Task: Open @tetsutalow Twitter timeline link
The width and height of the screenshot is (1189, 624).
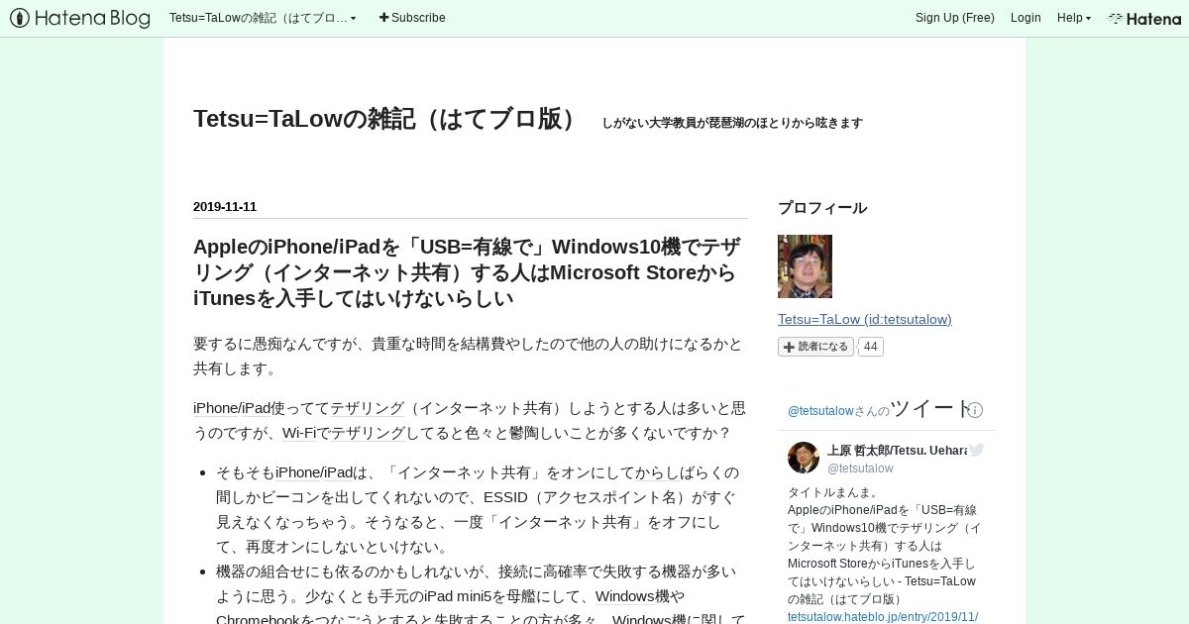Action: (820, 410)
